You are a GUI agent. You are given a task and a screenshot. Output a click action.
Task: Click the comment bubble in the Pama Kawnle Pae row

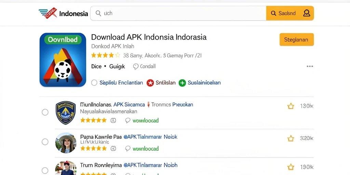point(128,148)
